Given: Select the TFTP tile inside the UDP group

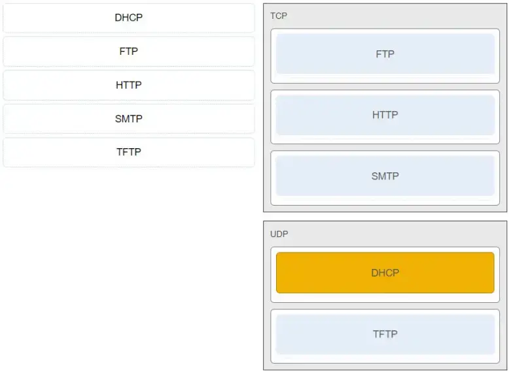Looking at the screenshot, I should (385, 334).
